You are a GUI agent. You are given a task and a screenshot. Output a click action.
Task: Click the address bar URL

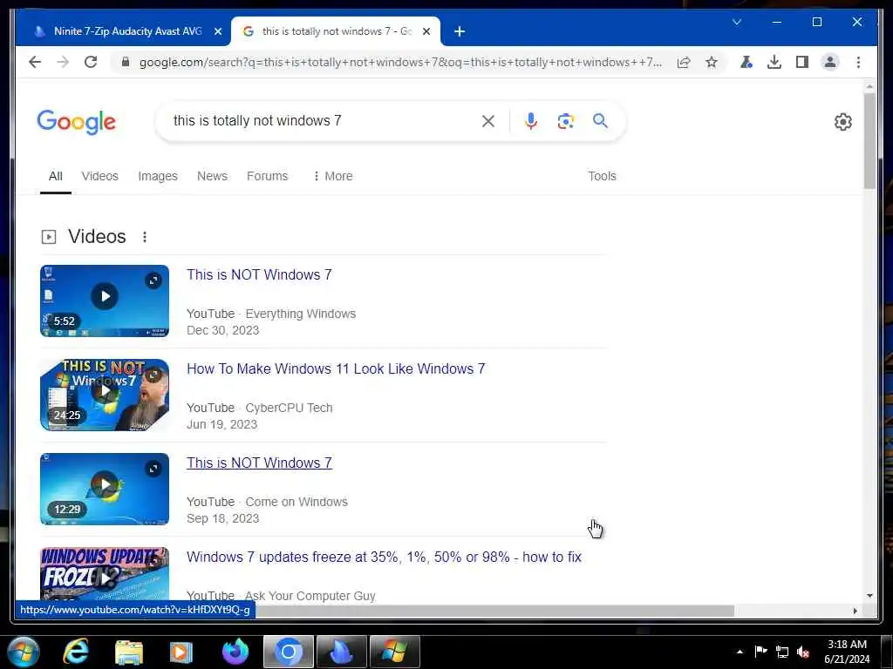400,62
